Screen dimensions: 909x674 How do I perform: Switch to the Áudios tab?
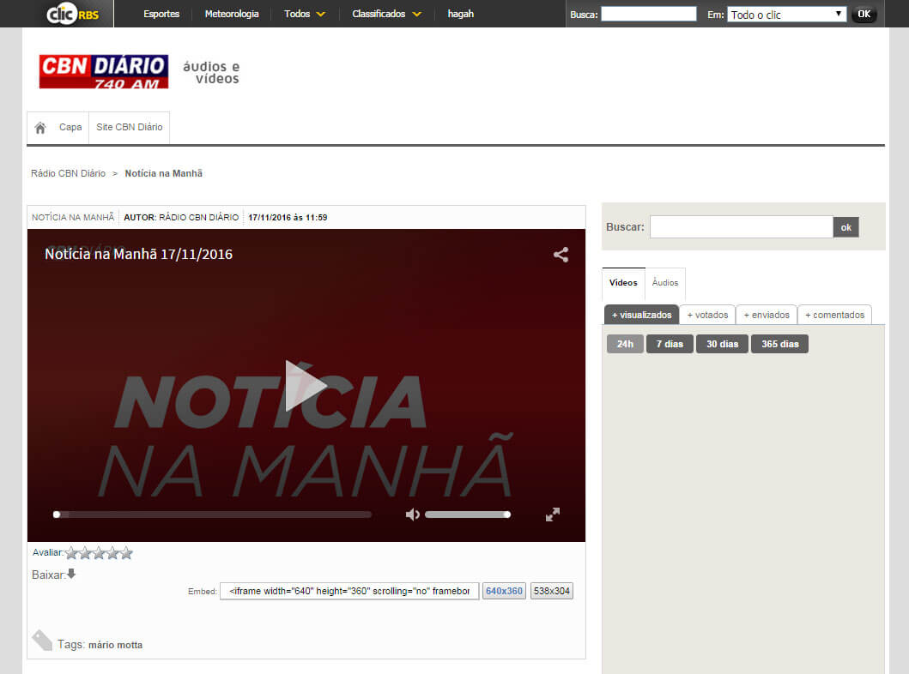(x=665, y=283)
